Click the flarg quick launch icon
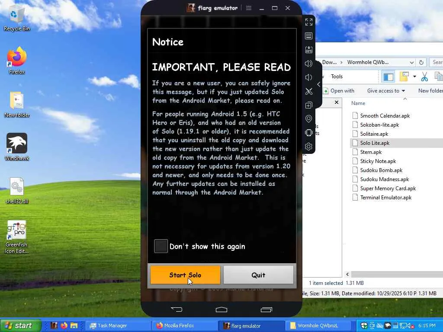Image resolution: width=443 pixels, height=332 pixels. (x=54, y=326)
